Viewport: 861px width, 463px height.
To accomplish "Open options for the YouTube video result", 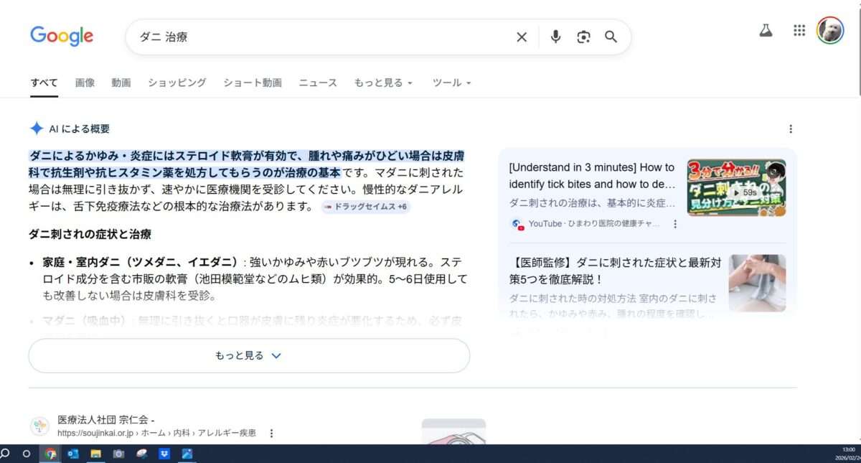I will [675, 224].
